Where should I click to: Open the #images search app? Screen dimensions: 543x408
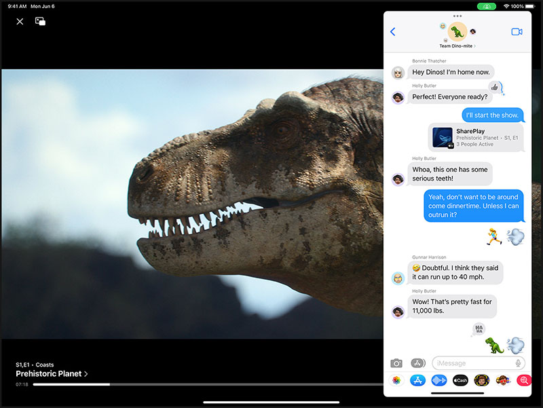(x=524, y=380)
